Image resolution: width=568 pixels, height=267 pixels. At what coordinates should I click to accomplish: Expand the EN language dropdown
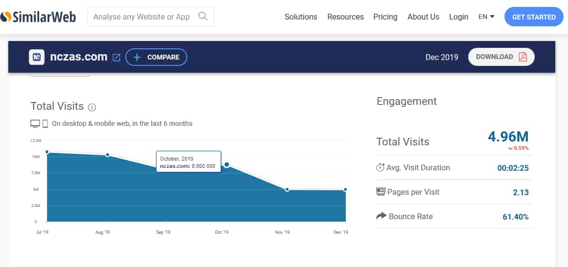(486, 17)
